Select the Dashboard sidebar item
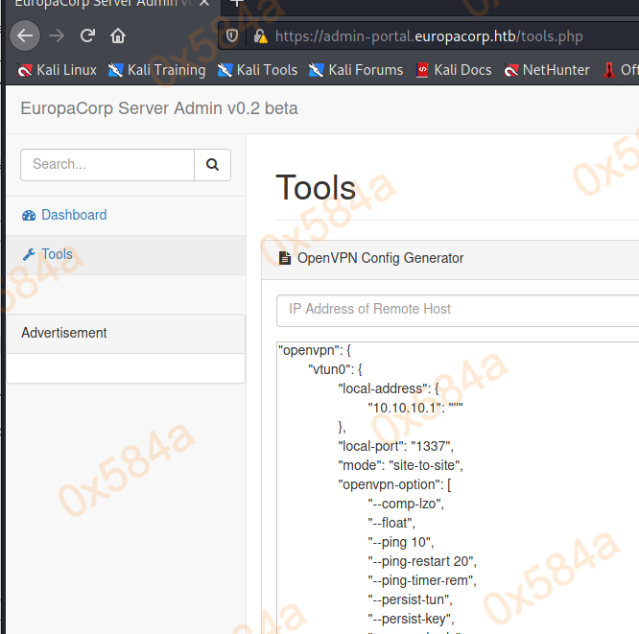 74,215
